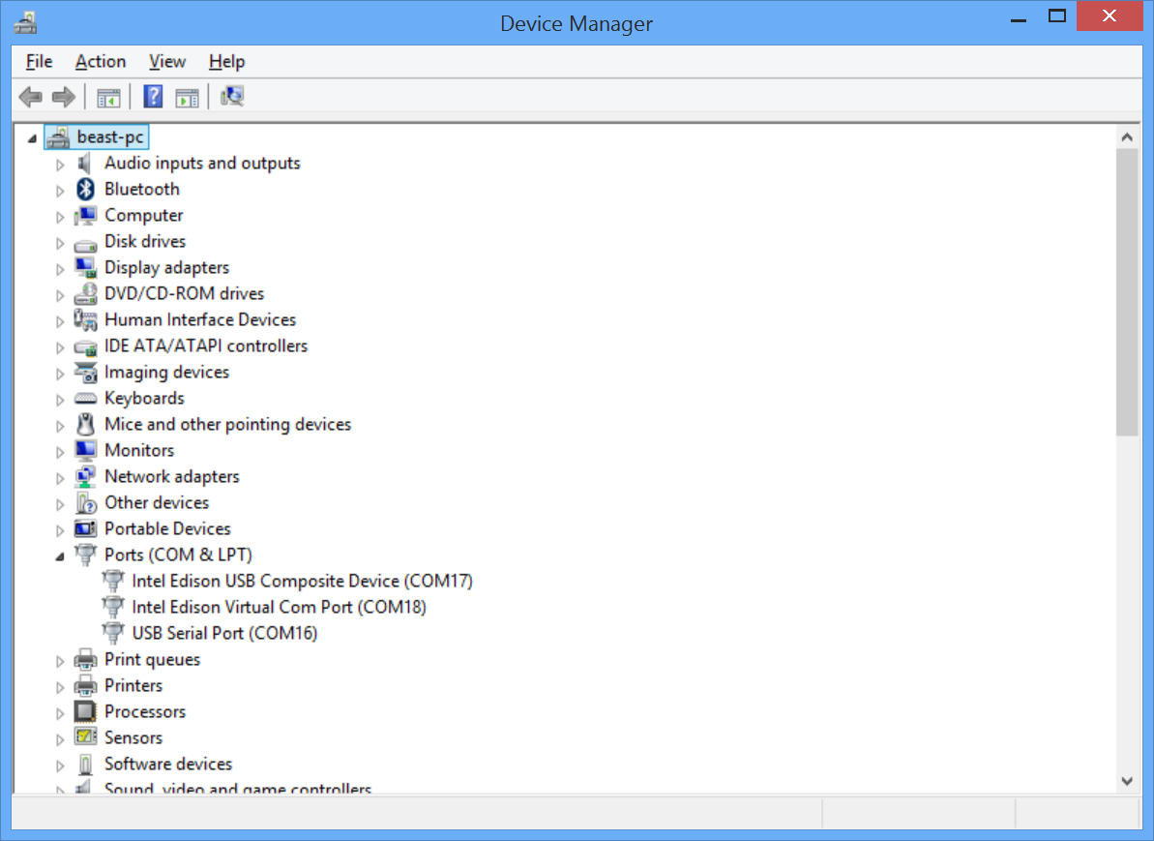1154x841 pixels.
Task: Click the Back arrow toolbar icon
Action: 30,97
